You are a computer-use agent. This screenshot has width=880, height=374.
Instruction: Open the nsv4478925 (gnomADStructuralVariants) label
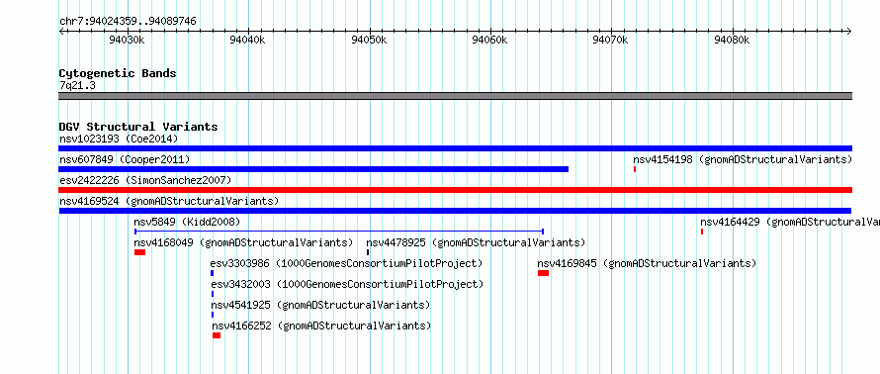click(x=476, y=242)
